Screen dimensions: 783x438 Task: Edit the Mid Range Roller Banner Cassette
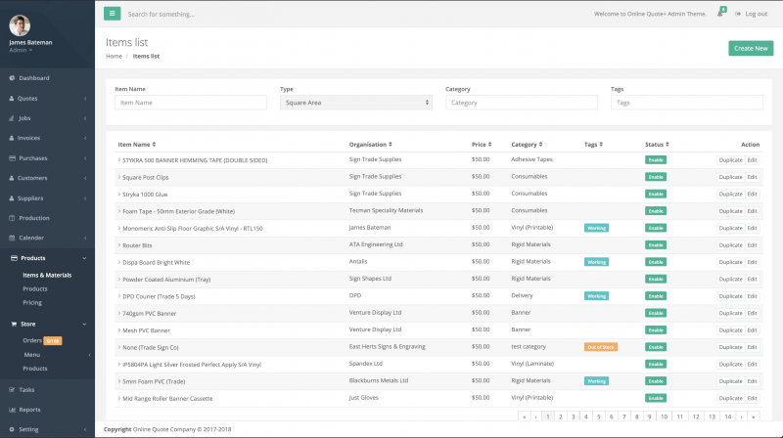coord(752,398)
